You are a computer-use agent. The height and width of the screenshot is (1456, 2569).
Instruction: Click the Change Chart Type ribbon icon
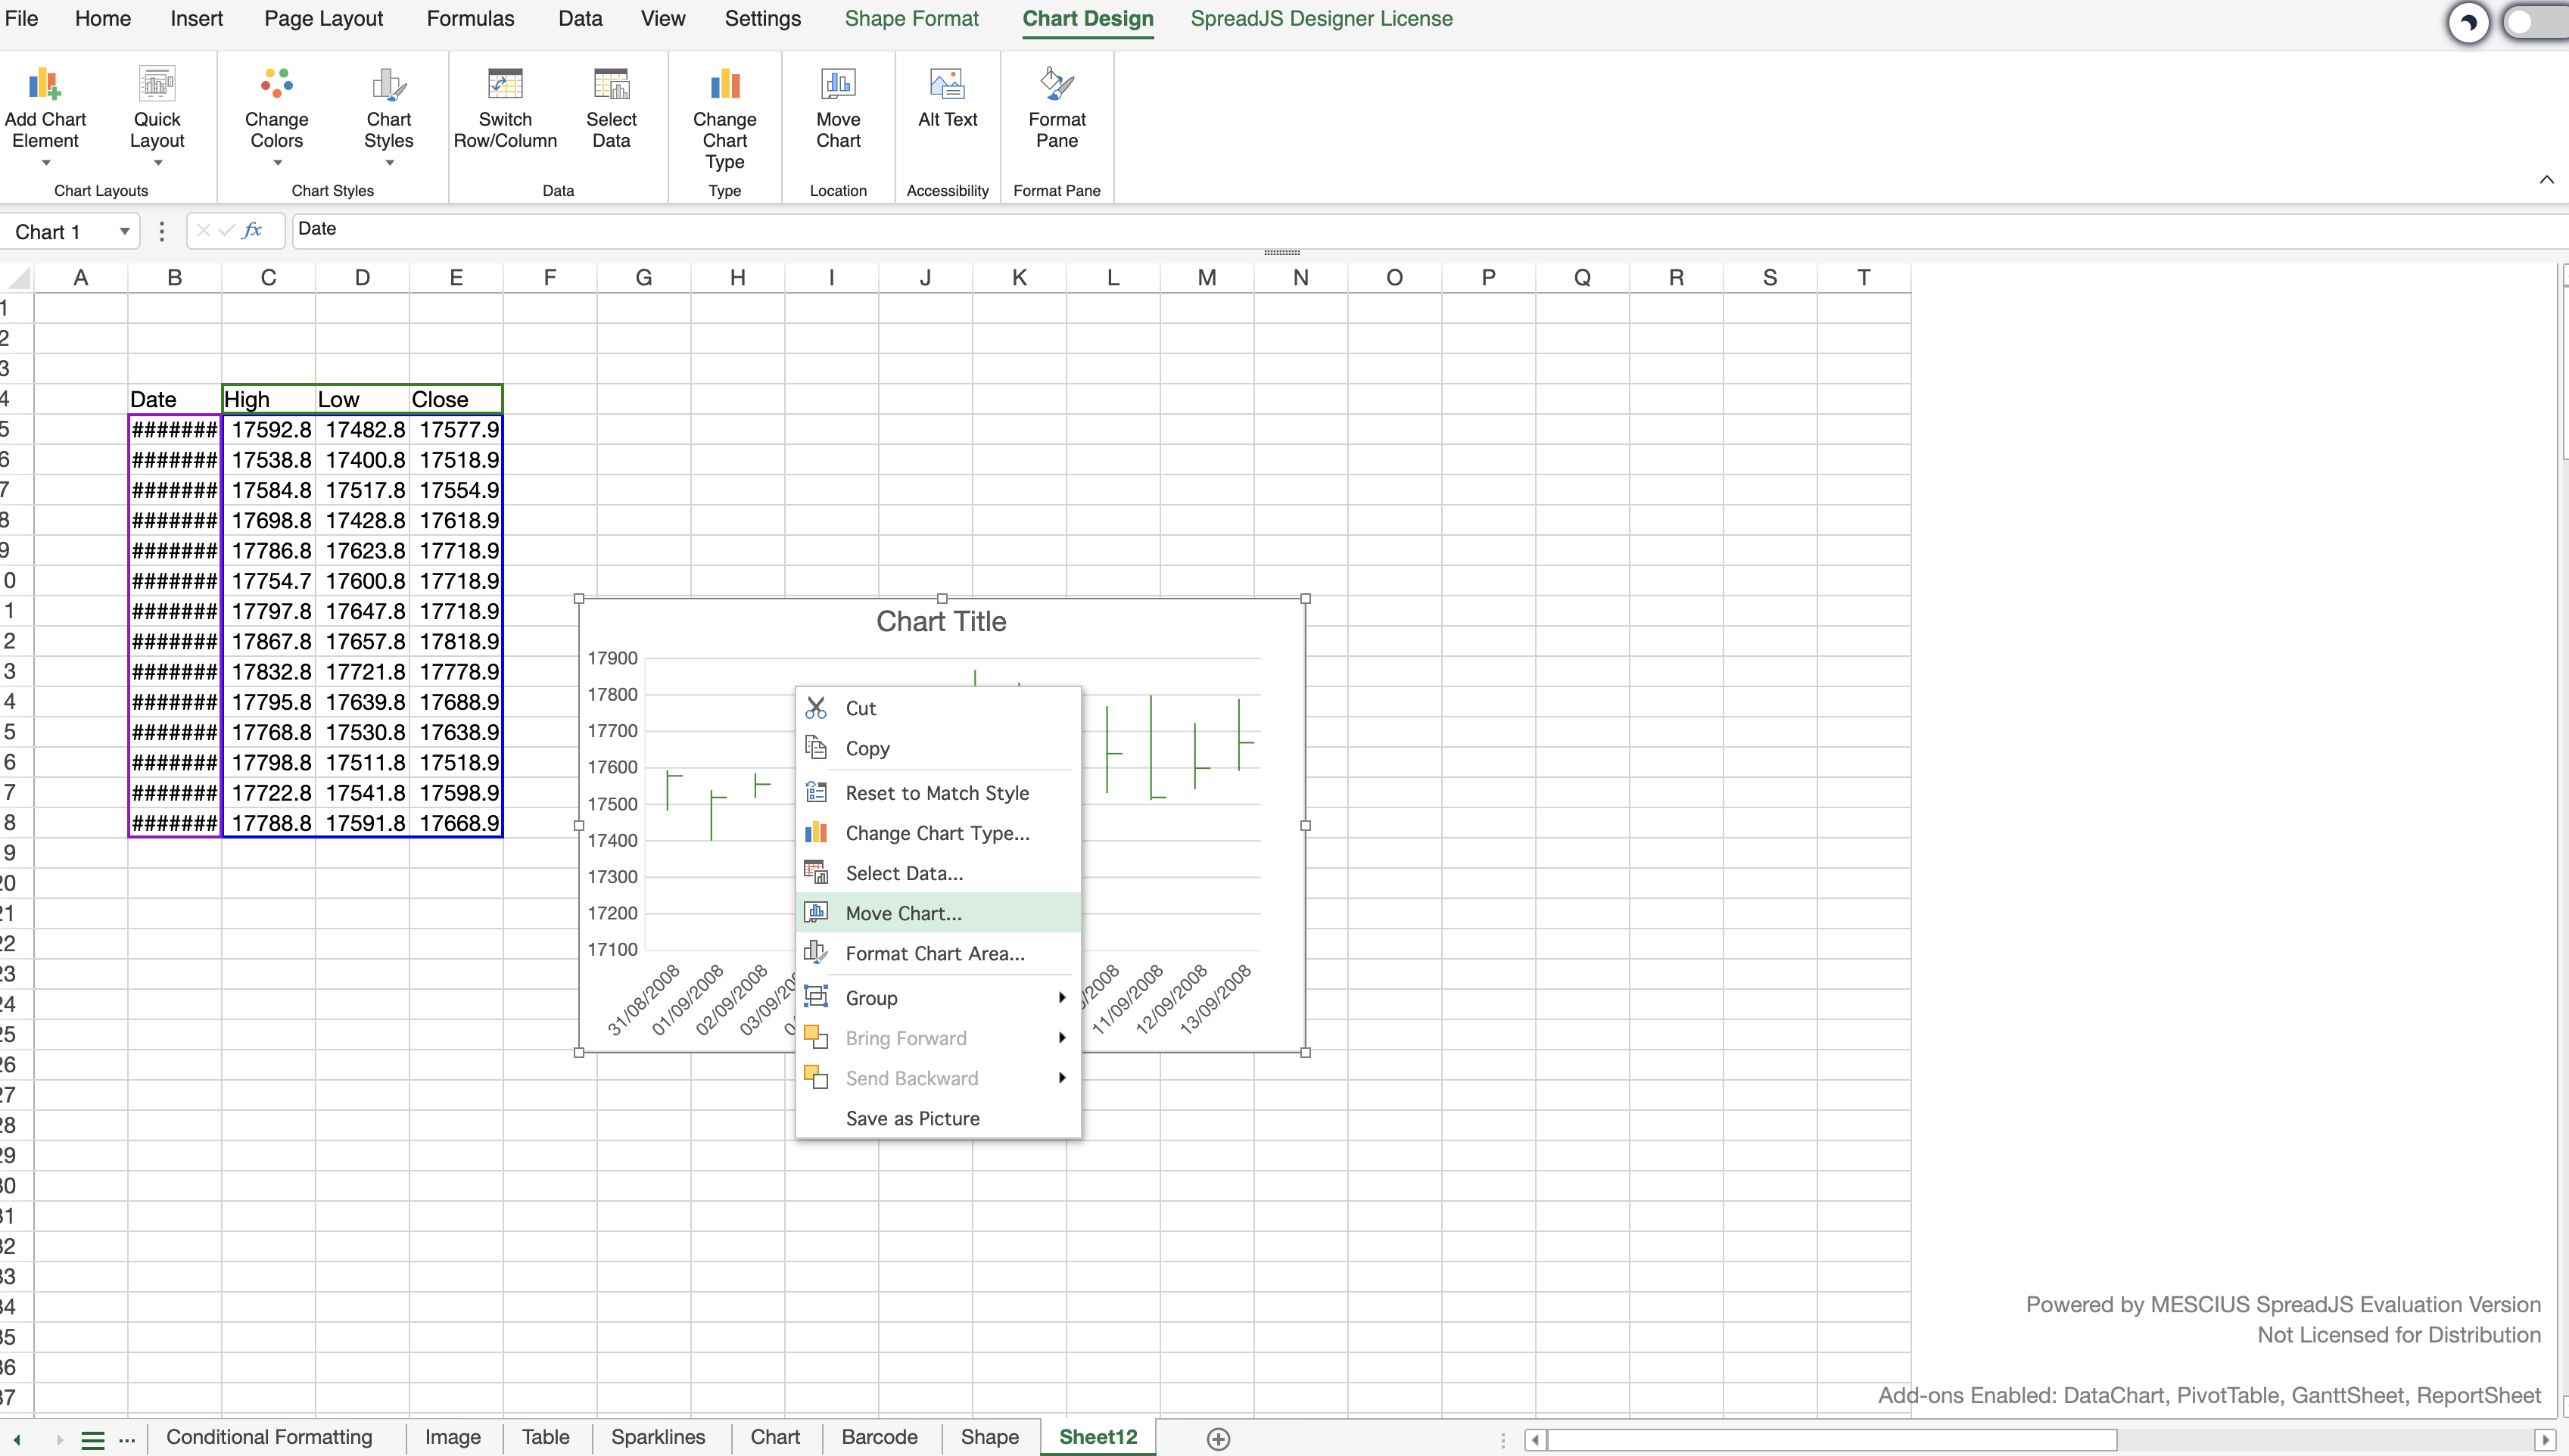[724, 85]
